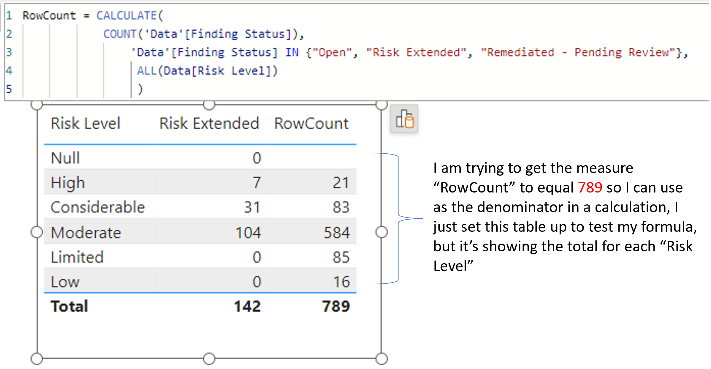Click Low's RowCount value 16
Viewport: 711px width, 369px height.
(x=341, y=282)
